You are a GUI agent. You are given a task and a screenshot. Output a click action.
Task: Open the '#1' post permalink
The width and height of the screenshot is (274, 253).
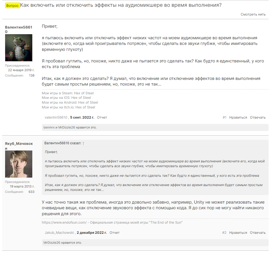pos(224,117)
